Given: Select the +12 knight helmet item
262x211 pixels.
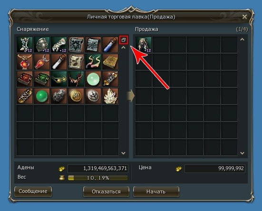Looking at the screenshot, I should point(42,45).
